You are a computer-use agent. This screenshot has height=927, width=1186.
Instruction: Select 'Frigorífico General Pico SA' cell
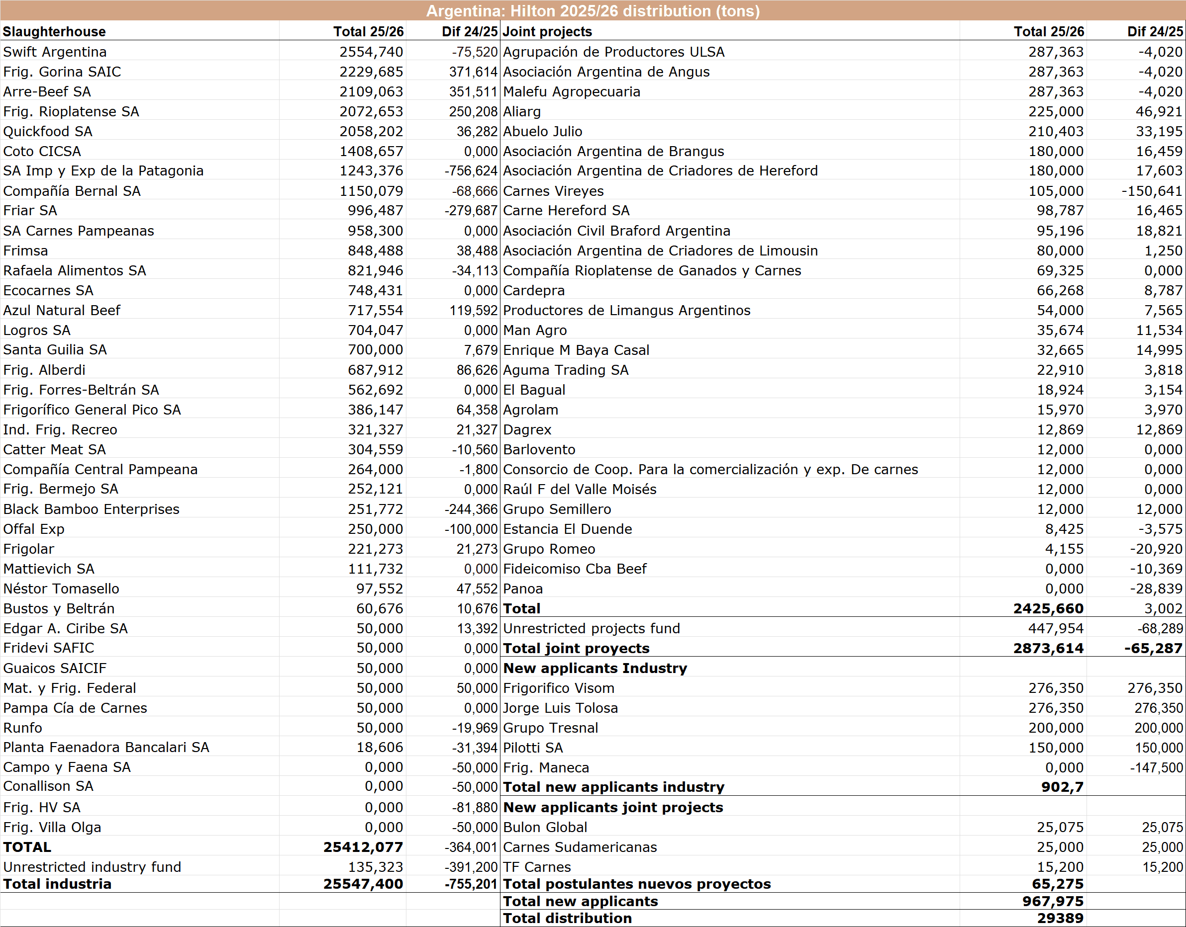point(92,410)
